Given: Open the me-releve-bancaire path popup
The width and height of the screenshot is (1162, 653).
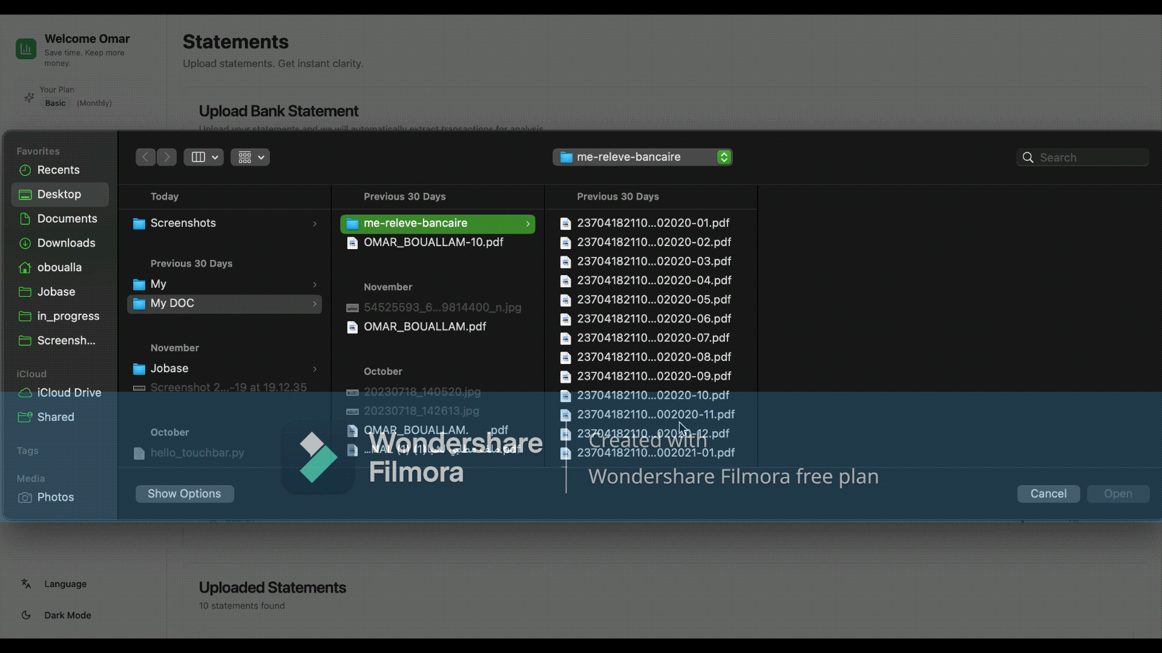Looking at the screenshot, I should tap(642, 157).
